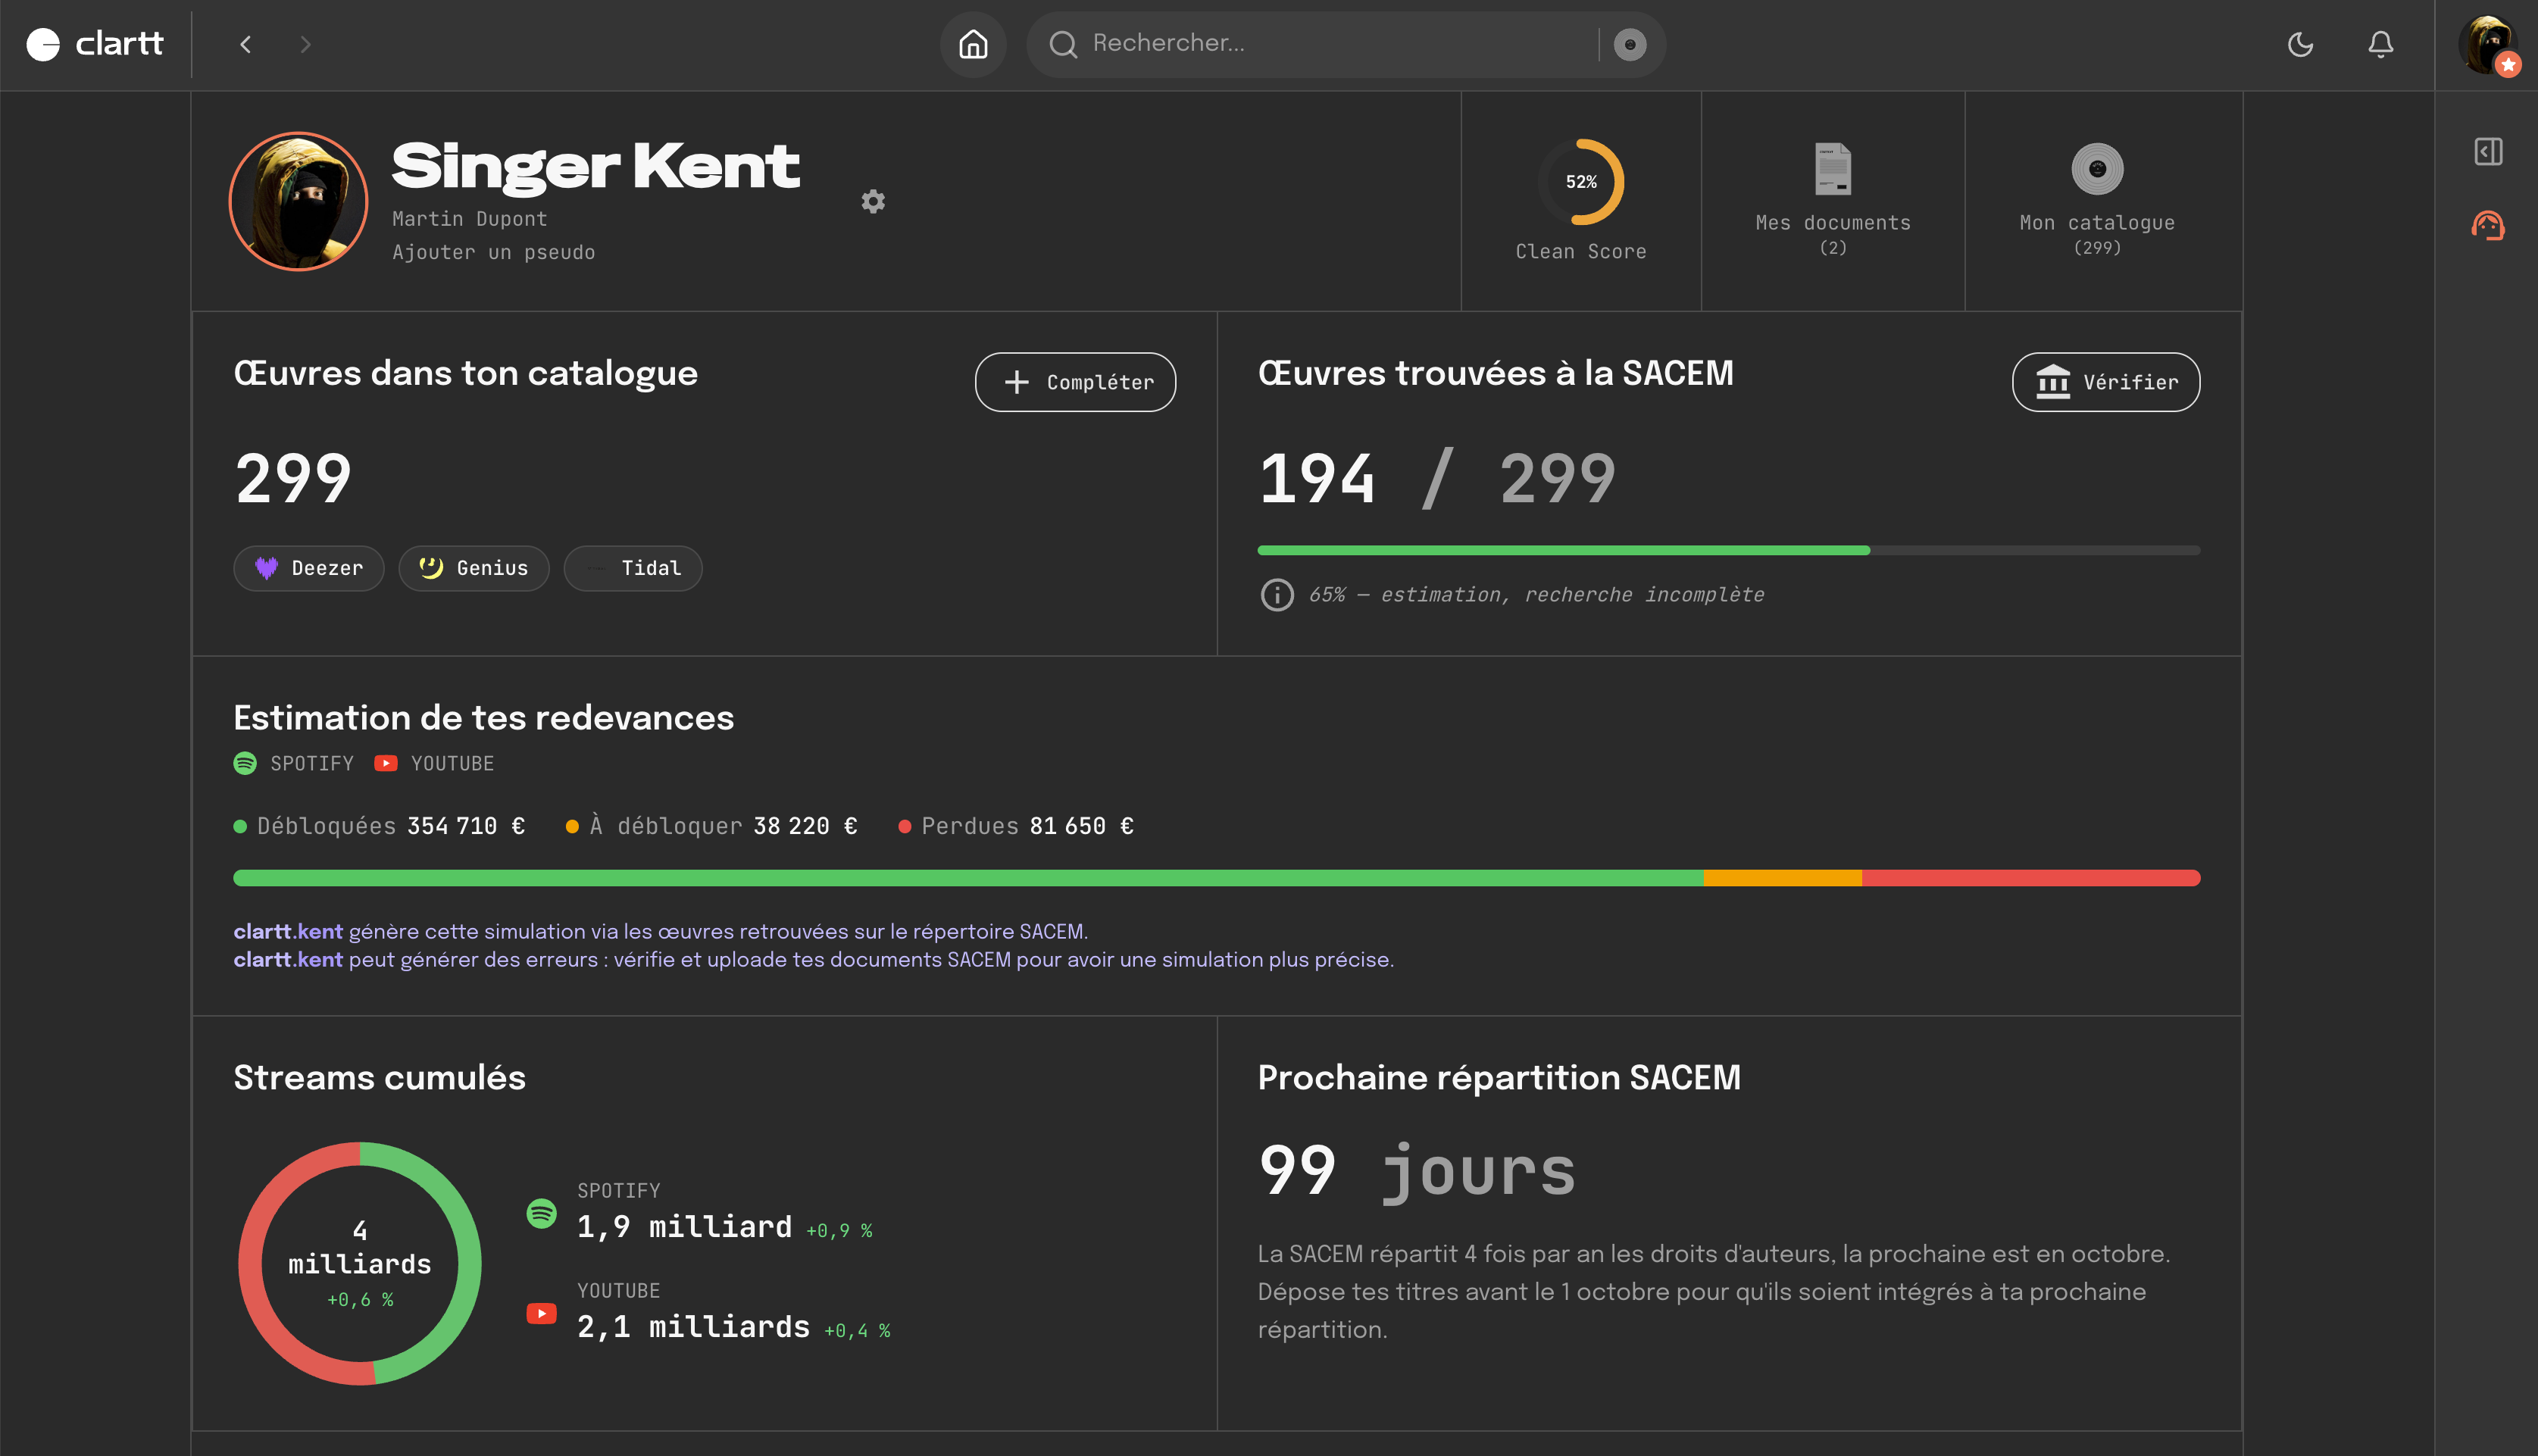Select the Deezer chip

(x=308, y=568)
